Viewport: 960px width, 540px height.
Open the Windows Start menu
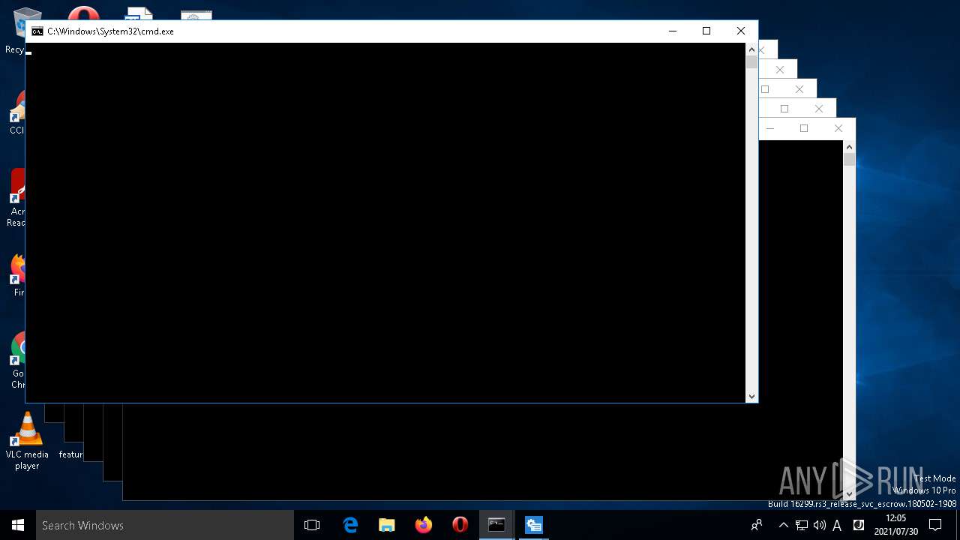18,525
